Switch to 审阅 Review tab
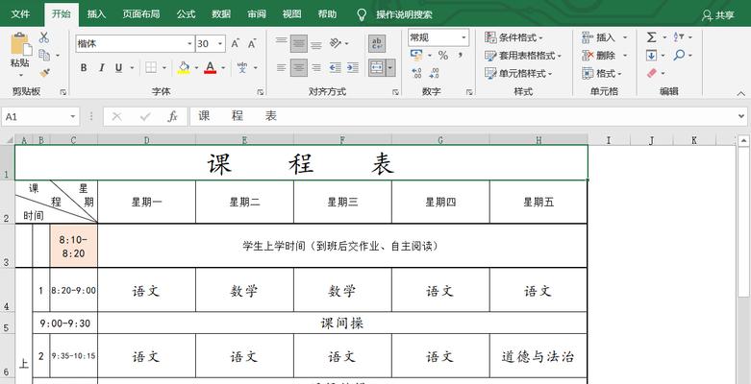The image size is (751, 384). (257, 13)
